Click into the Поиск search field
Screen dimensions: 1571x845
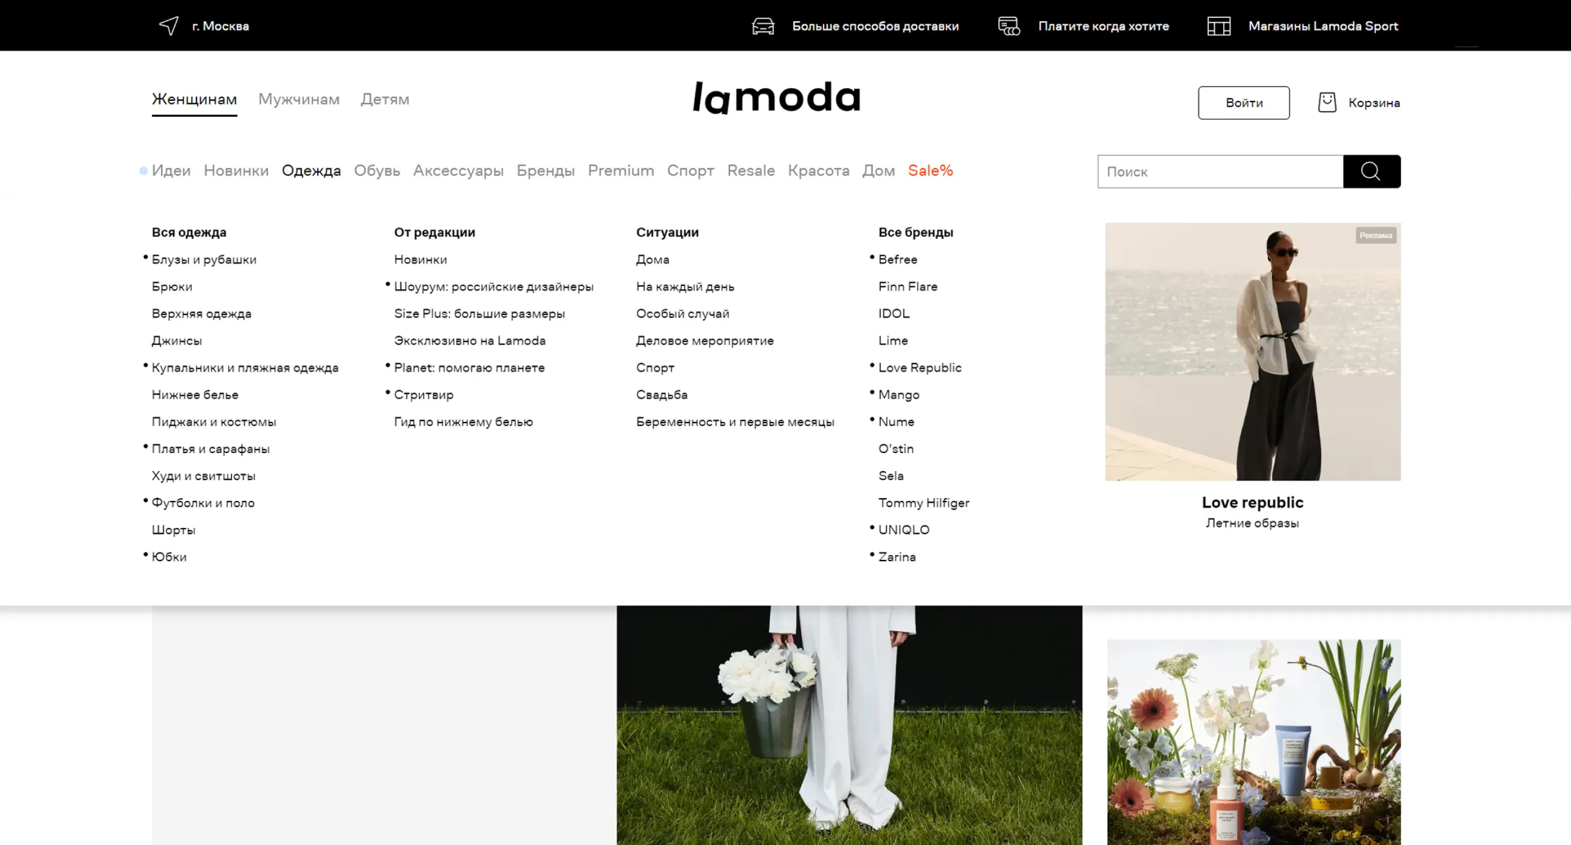tap(1220, 172)
